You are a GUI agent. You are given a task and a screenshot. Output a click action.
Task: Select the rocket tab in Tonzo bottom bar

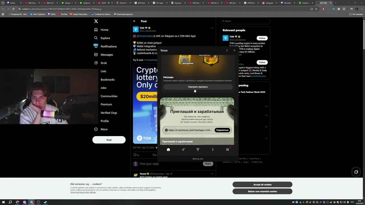(183, 149)
